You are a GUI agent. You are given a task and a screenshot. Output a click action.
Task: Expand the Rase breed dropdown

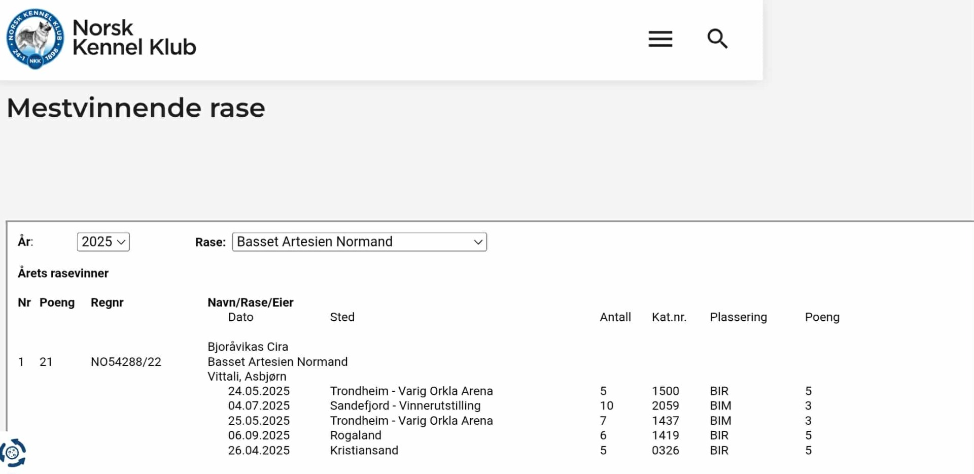pyautogui.click(x=359, y=242)
